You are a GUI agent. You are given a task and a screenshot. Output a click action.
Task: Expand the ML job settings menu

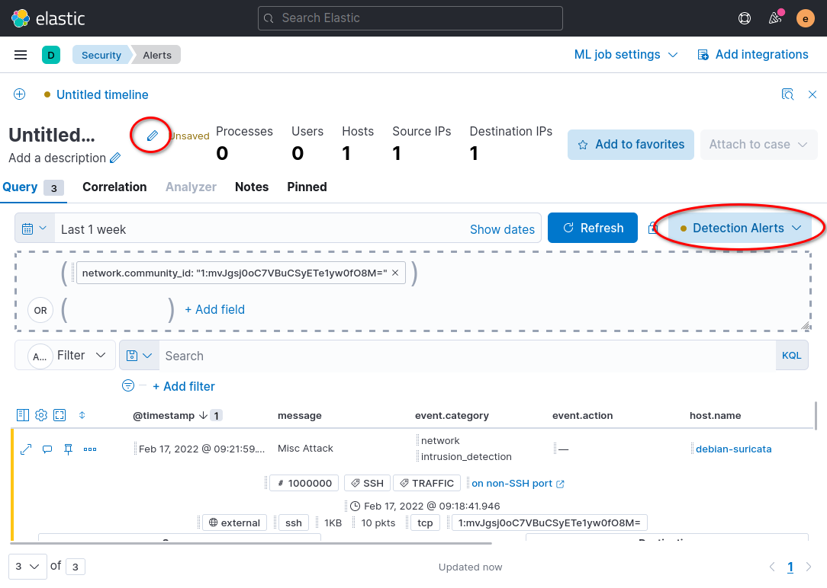pyautogui.click(x=626, y=55)
